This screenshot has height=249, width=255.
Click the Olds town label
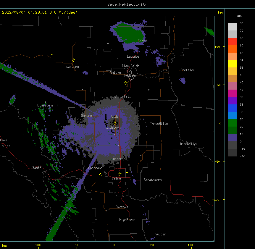point(115,117)
